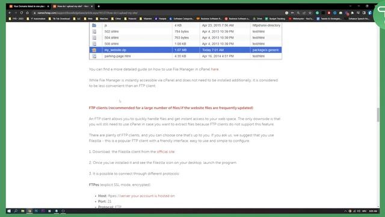The image size is (385, 217).
Task: Click the page scrollbar thumb
Action: [x=378, y=115]
